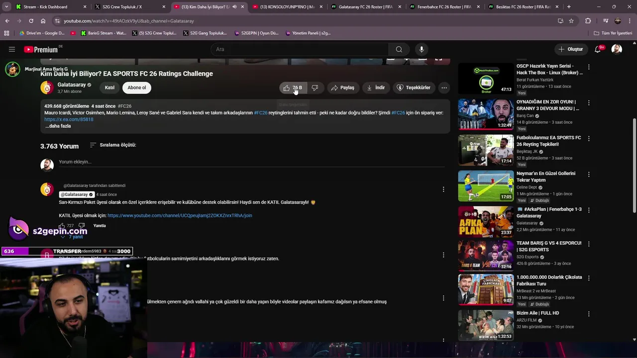This screenshot has height=358, width=637.
Task: Click the search magnifier button
Action: (399, 49)
